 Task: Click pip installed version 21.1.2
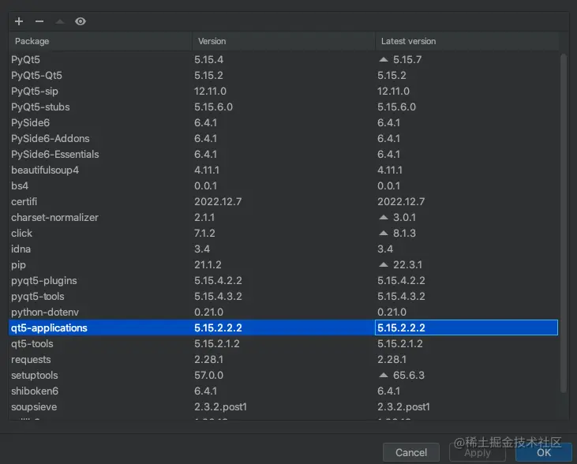click(x=208, y=265)
